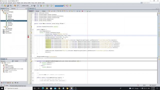Collapse the Main class node in Navigator
Image resolution: width=160 pixels, height=90 pixels.
tap(1, 63)
